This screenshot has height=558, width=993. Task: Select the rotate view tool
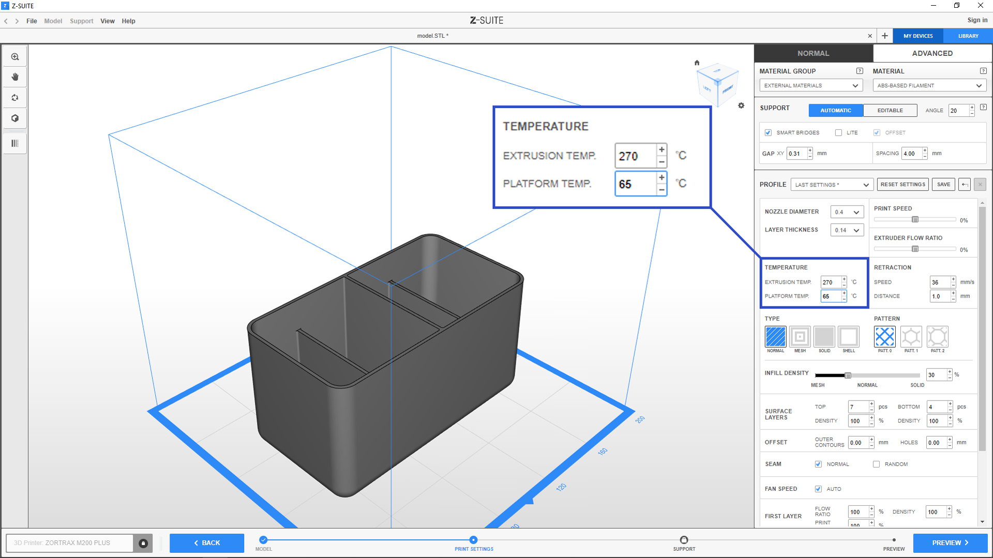click(15, 98)
